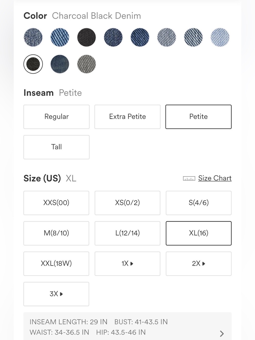The width and height of the screenshot is (255, 340).
Task: Select the Regular inseam option
Action: point(57,117)
